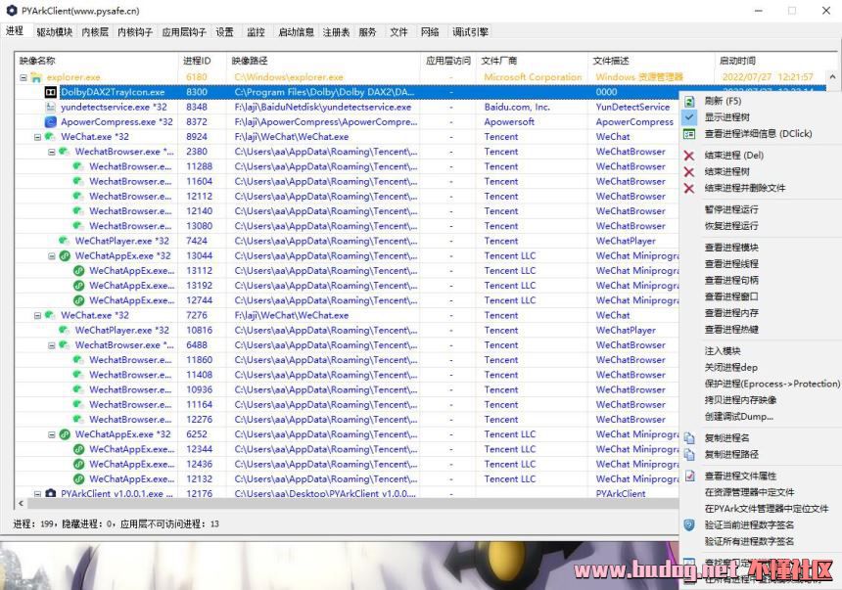Click the PYArkClient title bar app icon

click(12, 10)
